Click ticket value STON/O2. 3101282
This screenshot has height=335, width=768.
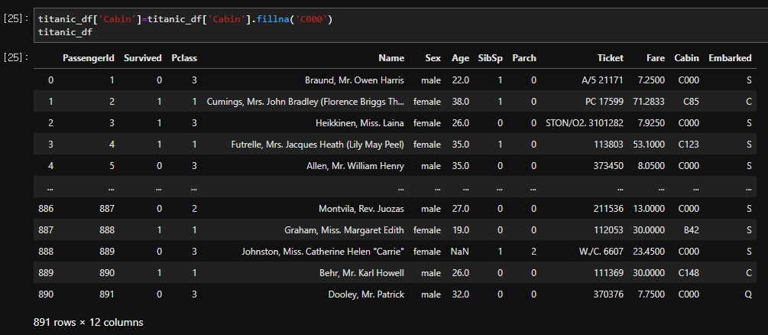point(585,123)
